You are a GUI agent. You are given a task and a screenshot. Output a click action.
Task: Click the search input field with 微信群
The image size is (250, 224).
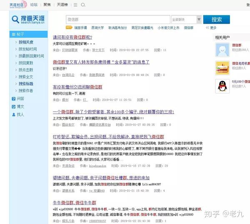coord(118,20)
